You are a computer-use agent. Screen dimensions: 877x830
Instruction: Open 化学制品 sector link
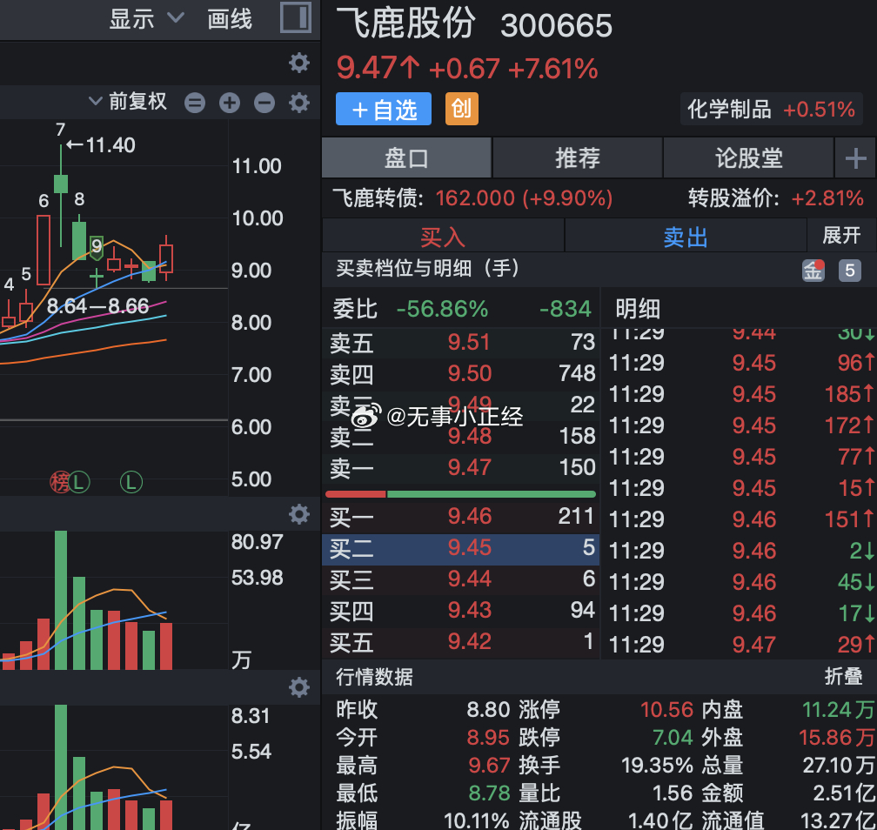click(x=771, y=110)
